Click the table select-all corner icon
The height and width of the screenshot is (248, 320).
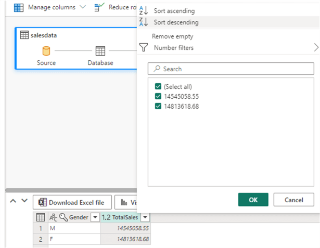(x=40, y=217)
